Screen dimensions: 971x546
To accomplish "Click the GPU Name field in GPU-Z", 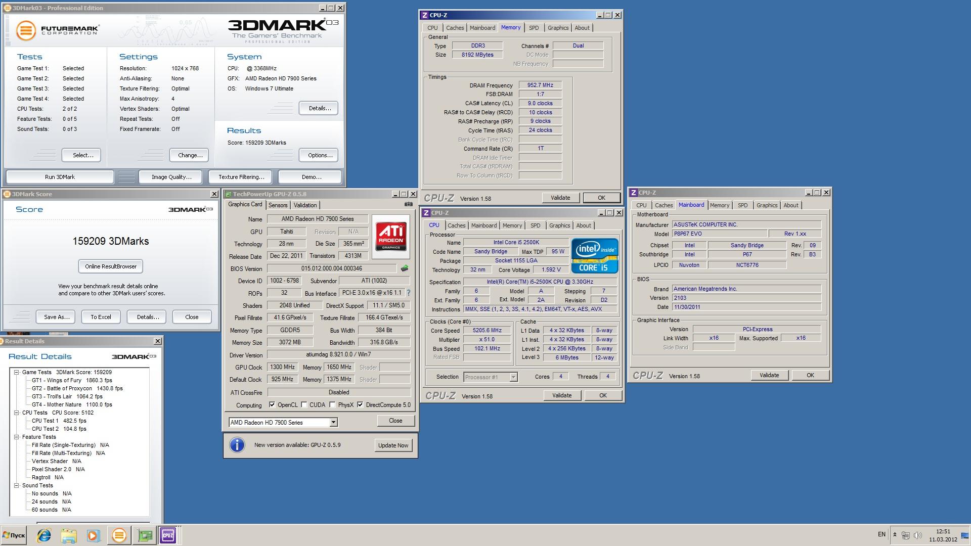I will (x=318, y=219).
